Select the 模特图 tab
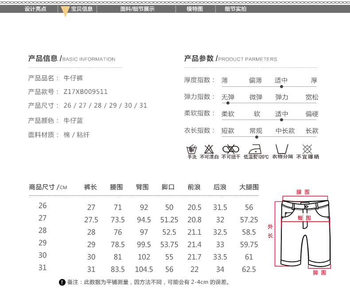The width and height of the screenshot is (350, 306). tap(194, 9)
